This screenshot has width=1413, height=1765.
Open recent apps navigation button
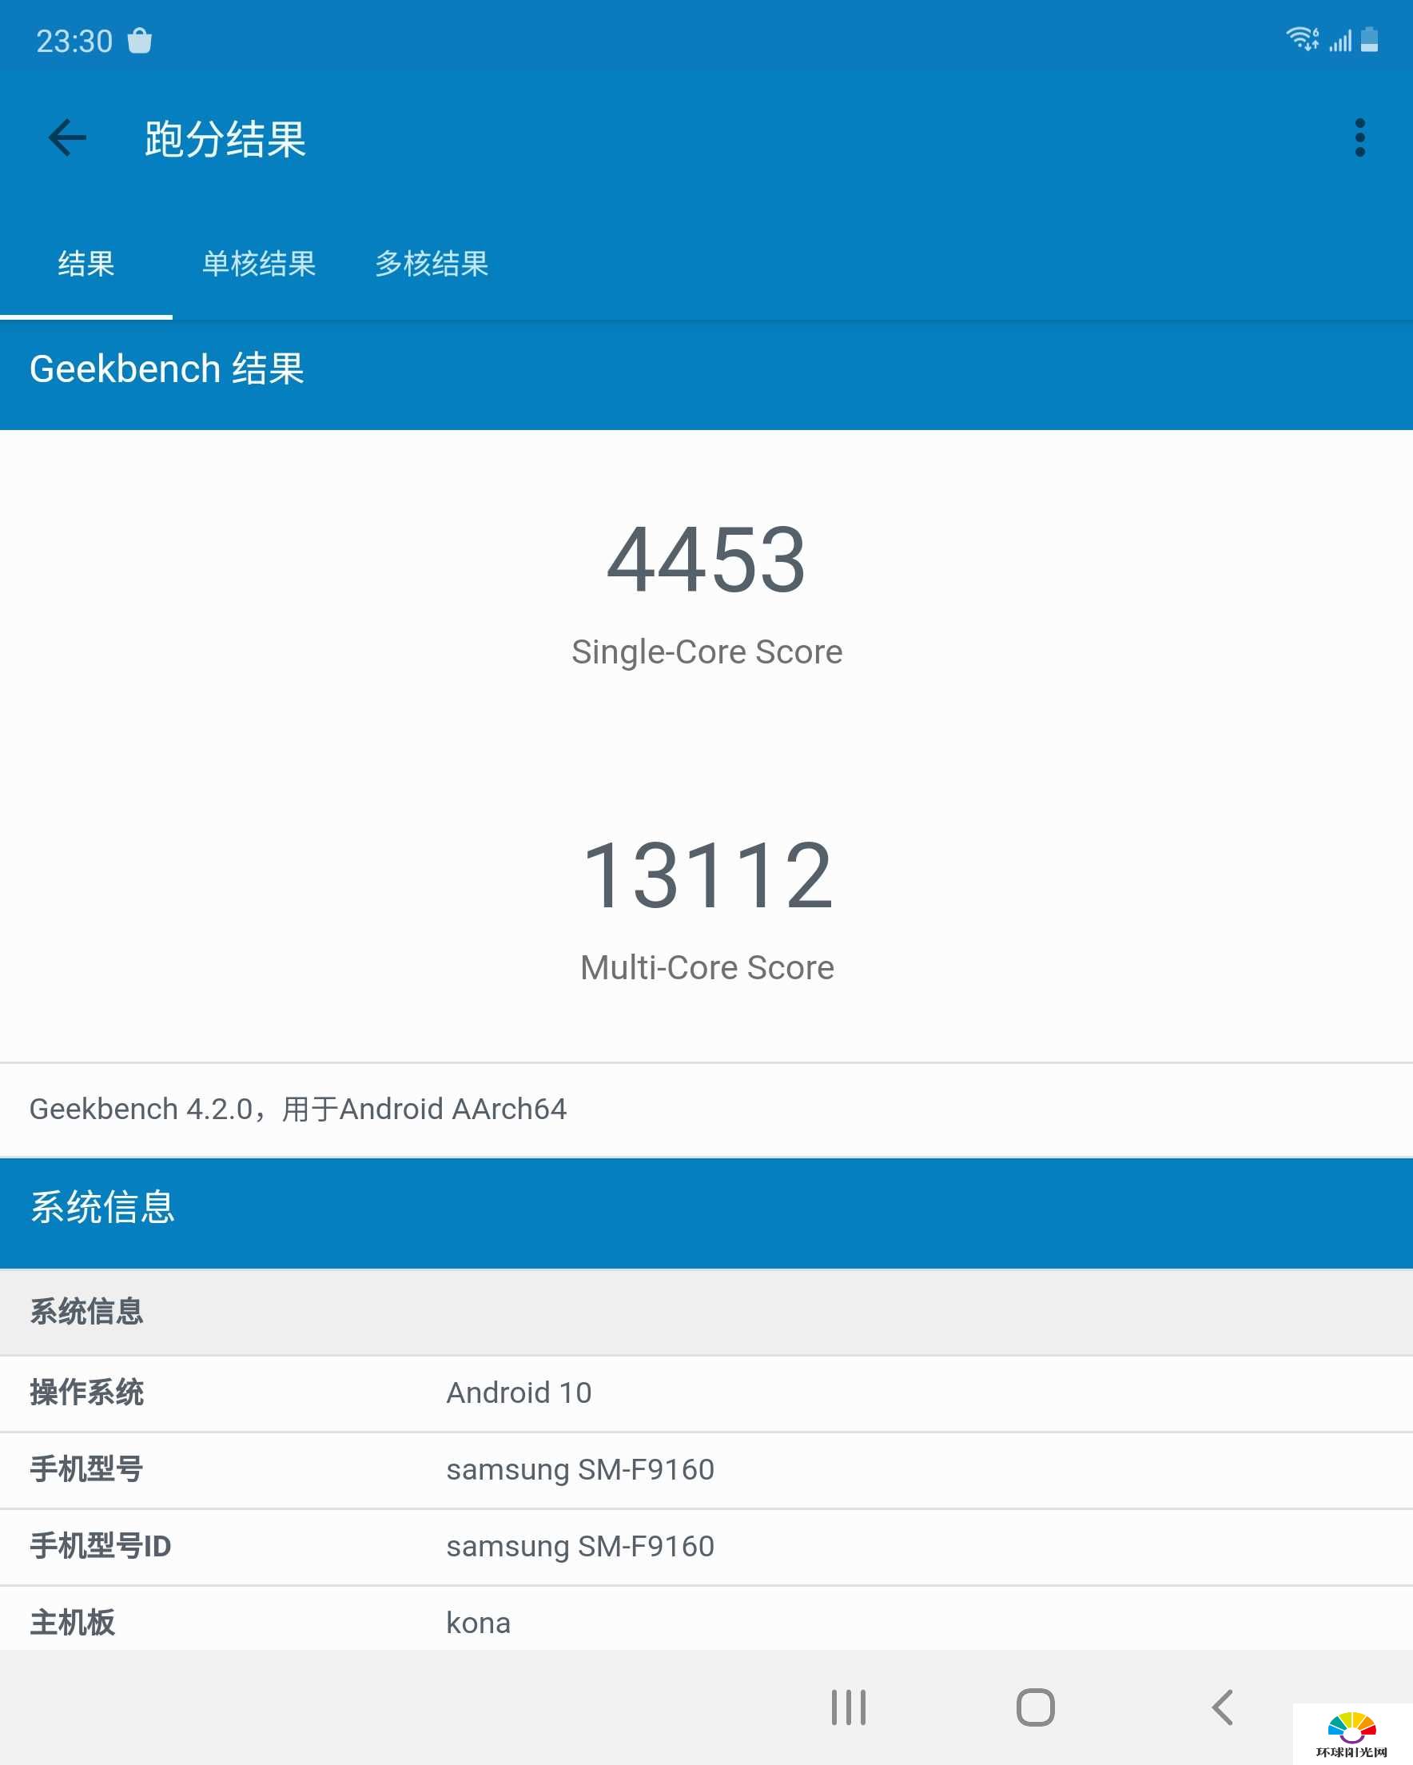coord(848,1707)
